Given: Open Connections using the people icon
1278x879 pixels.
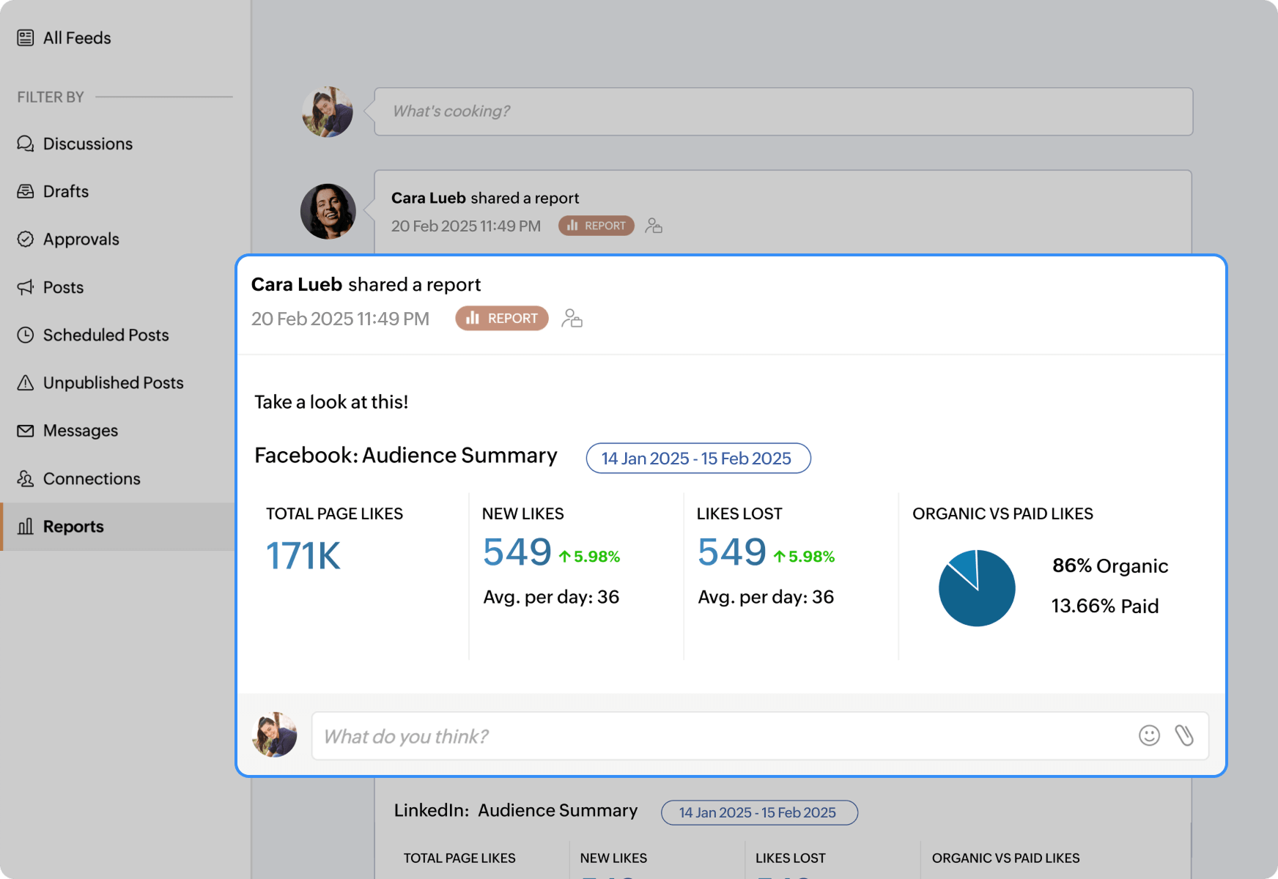Looking at the screenshot, I should click(24, 478).
